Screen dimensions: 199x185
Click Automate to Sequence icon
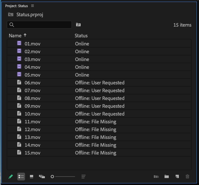(156, 177)
